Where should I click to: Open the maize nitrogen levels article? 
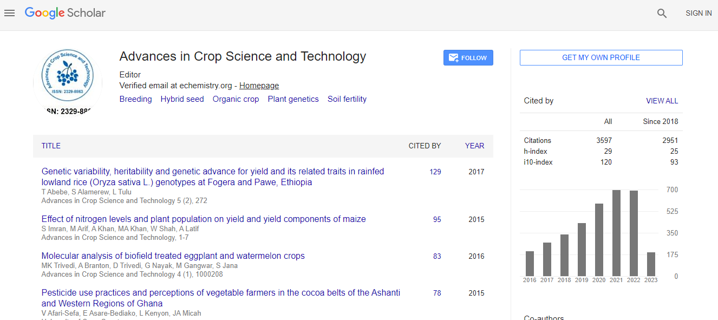(x=204, y=219)
